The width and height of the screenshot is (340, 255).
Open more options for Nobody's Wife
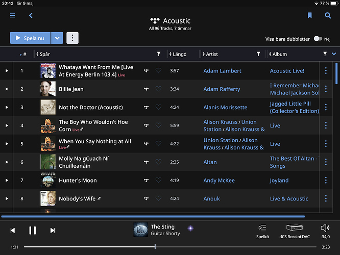[x=326, y=198]
